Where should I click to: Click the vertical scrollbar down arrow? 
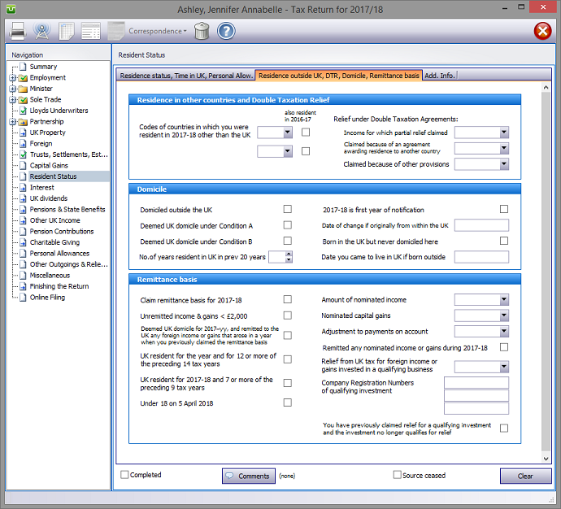click(546, 459)
